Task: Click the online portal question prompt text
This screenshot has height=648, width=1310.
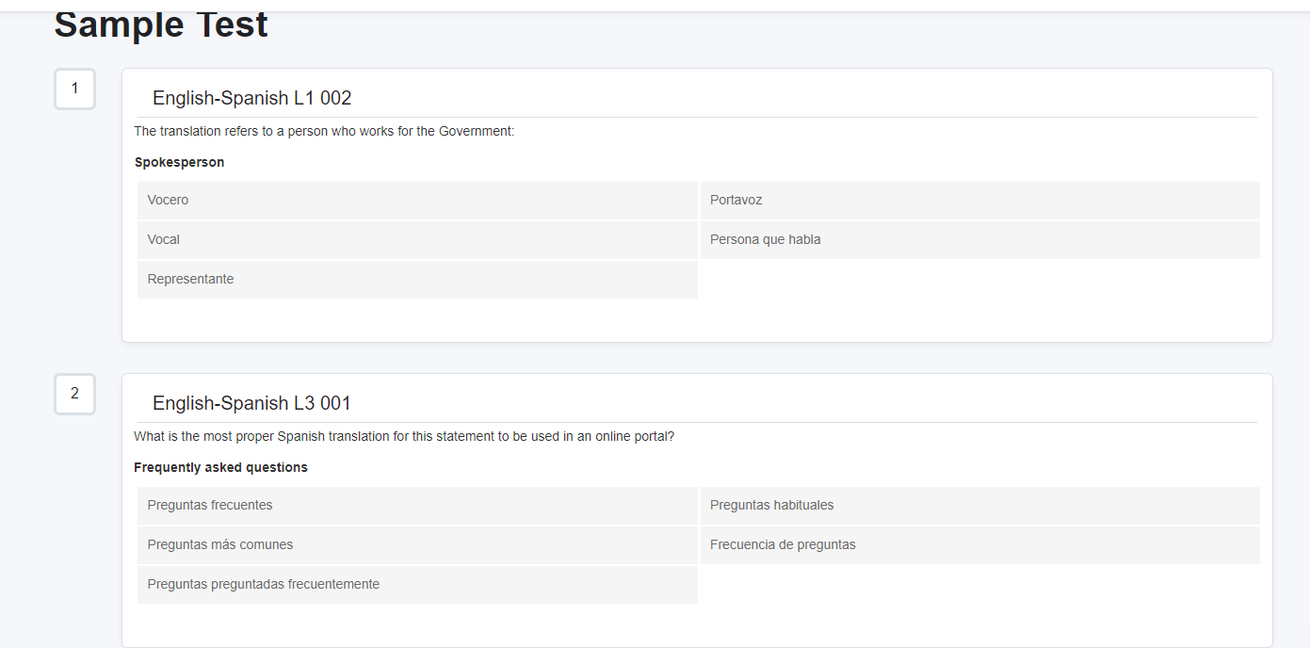Action: point(404,436)
